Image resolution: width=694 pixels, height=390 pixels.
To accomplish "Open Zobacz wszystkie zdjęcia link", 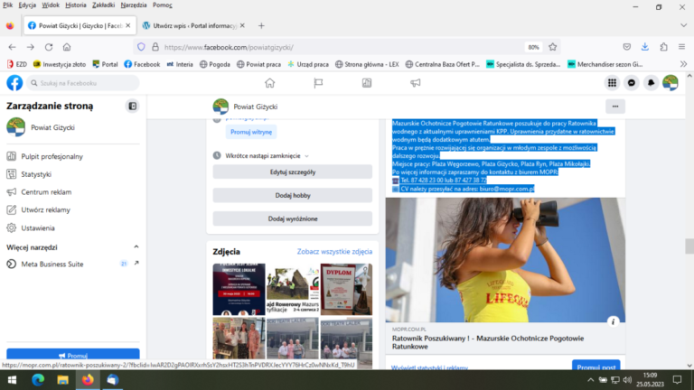I will [334, 252].
